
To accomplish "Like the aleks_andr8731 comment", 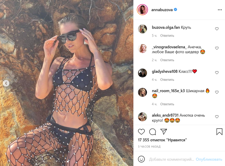I will [217, 117].
